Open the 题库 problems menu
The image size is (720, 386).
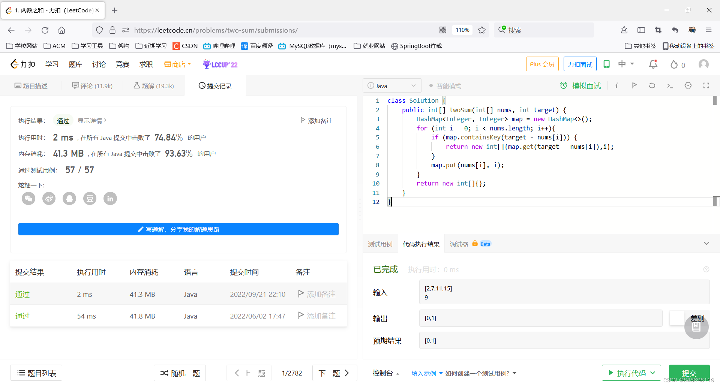(75, 64)
